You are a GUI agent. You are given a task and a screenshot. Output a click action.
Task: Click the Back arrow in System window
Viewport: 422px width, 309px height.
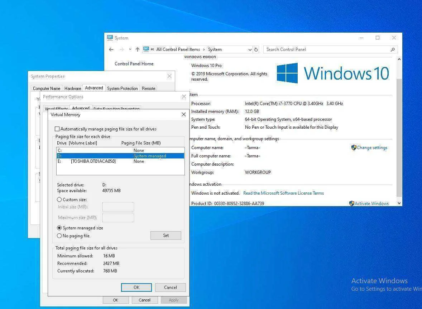111,49
